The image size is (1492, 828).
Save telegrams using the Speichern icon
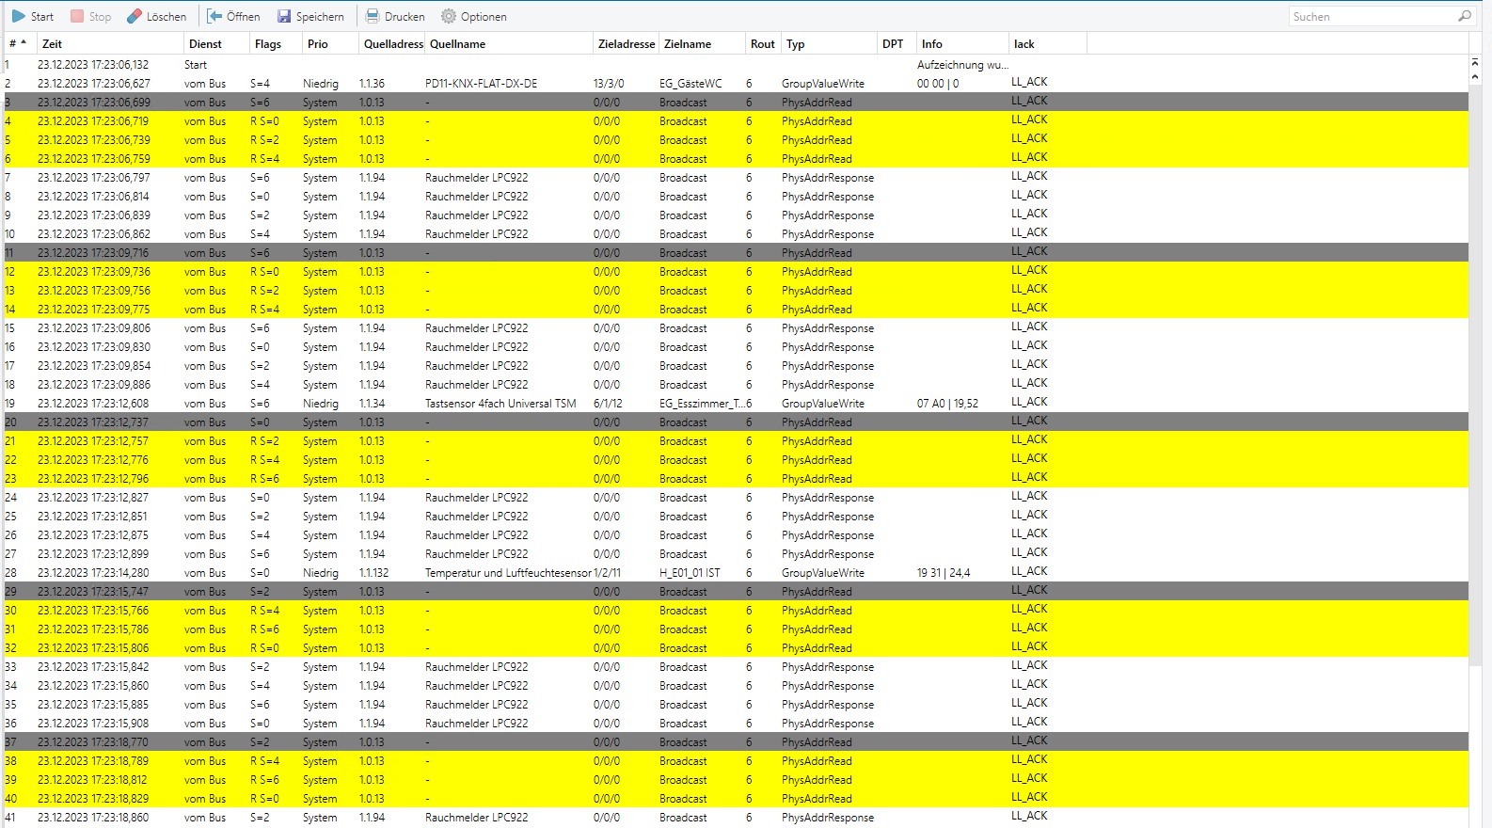point(284,16)
